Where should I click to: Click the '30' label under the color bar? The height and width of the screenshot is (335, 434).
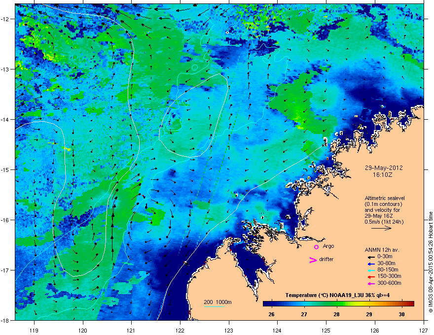coord(401,314)
